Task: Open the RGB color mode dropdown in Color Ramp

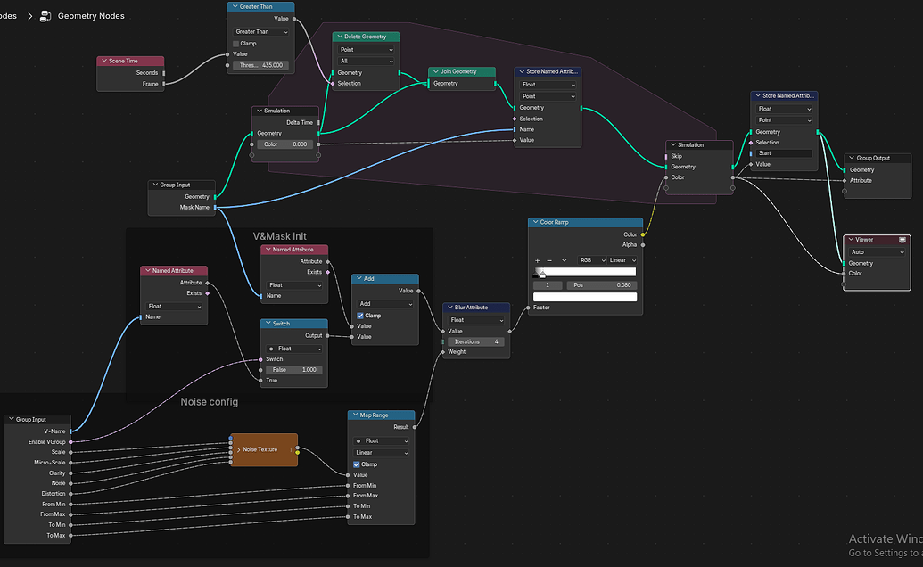Action: pos(592,260)
